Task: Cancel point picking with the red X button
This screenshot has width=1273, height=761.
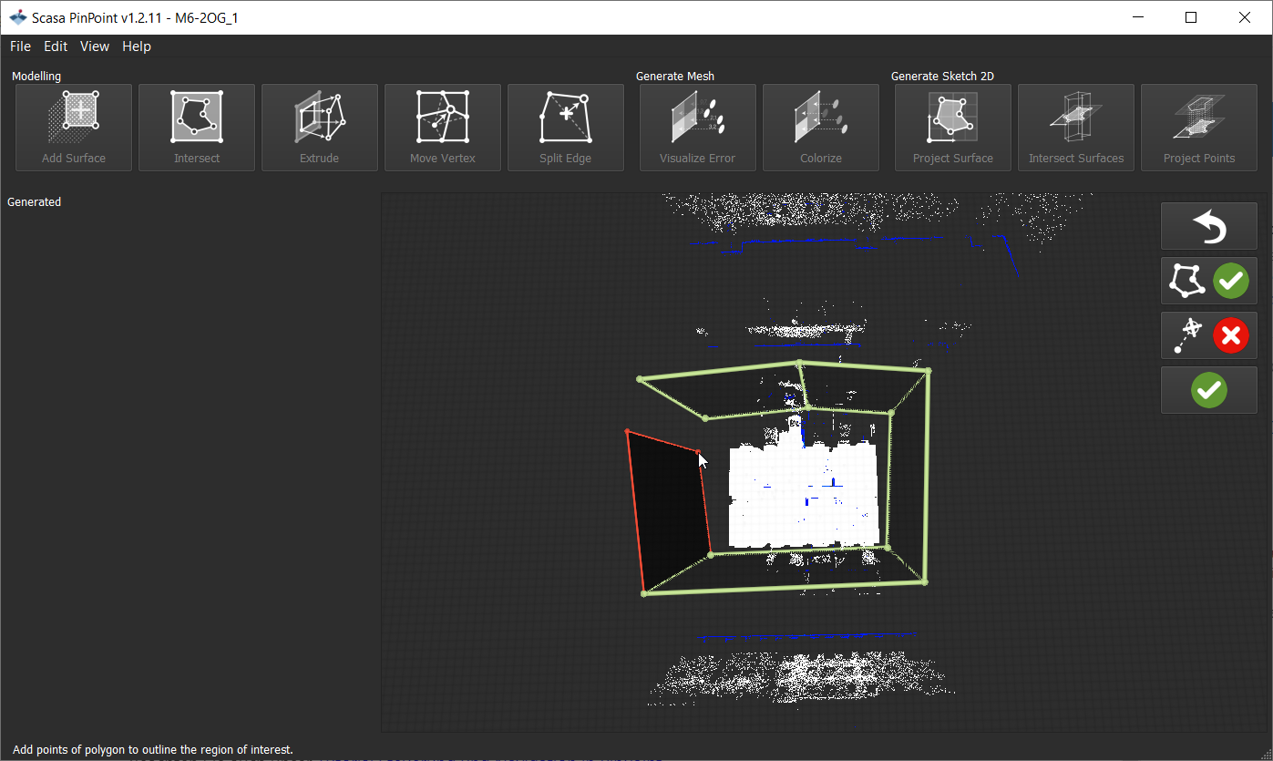Action: click(1209, 335)
